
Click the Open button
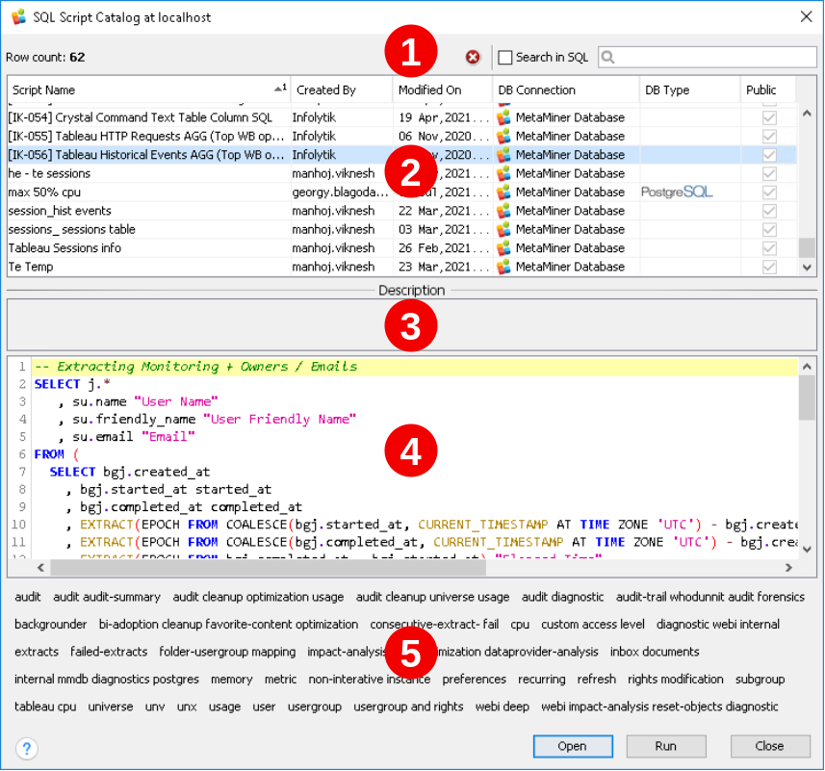573,746
